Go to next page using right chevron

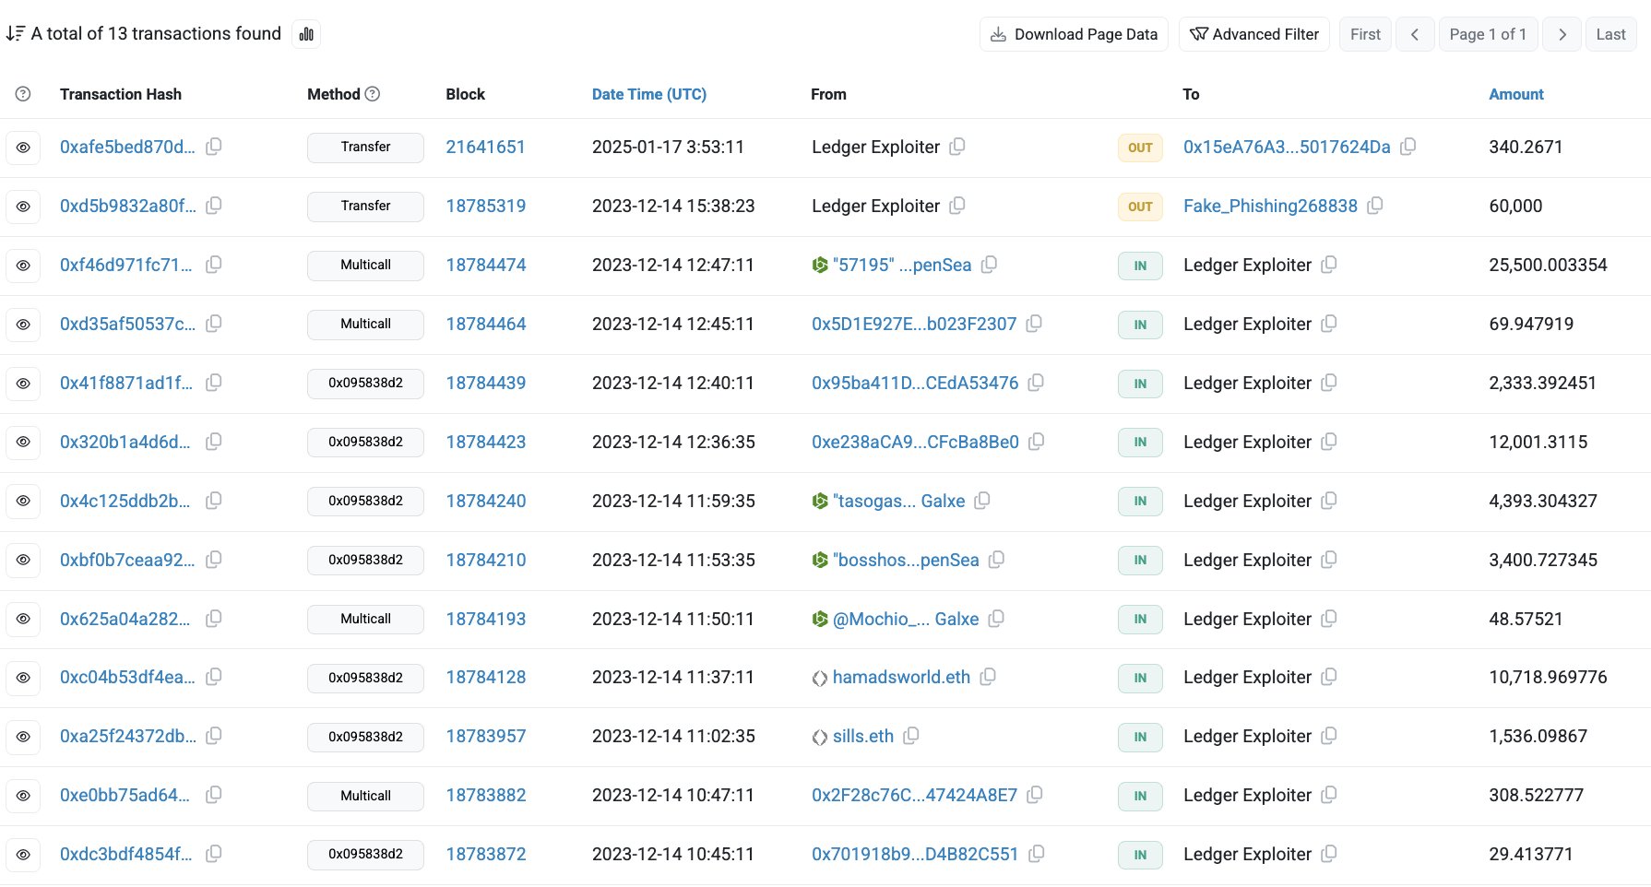point(1562,34)
